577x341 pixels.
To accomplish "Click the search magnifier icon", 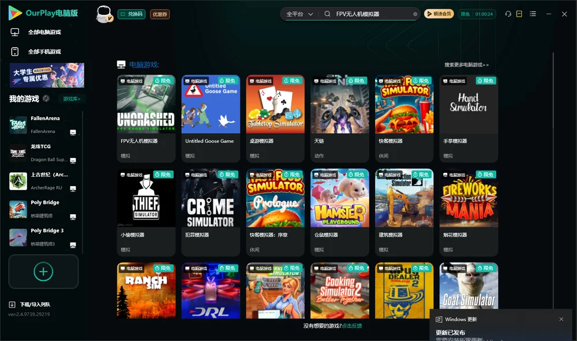I will [x=327, y=14].
